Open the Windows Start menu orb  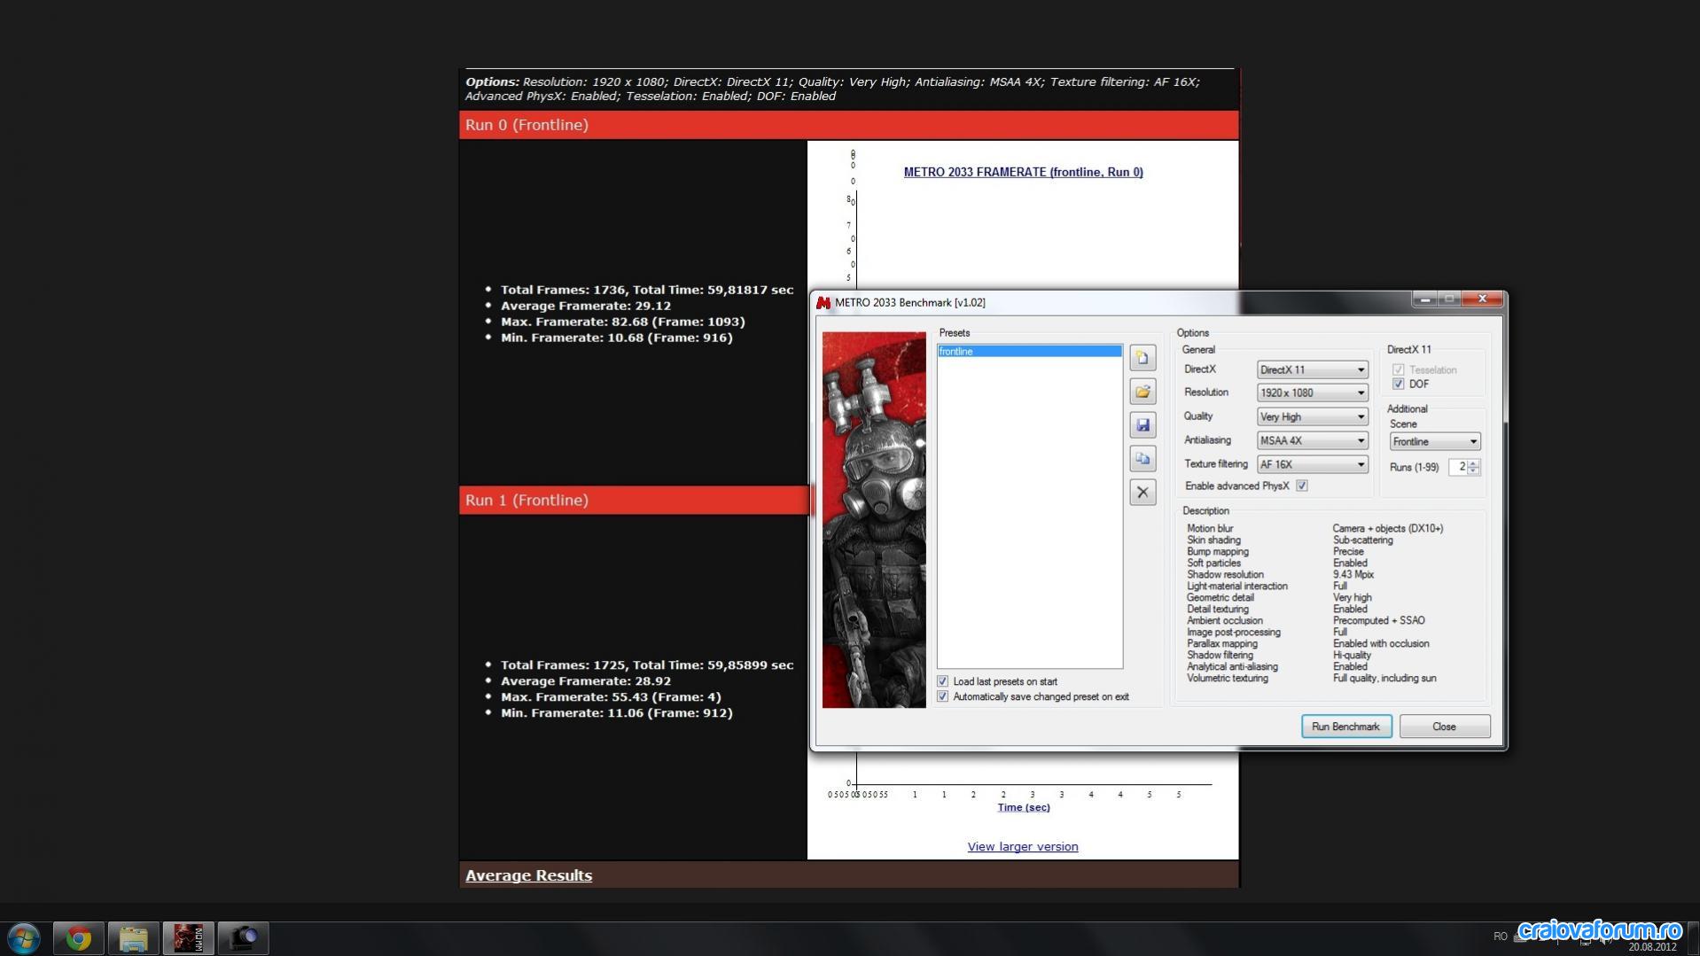(x=24, y=937)
